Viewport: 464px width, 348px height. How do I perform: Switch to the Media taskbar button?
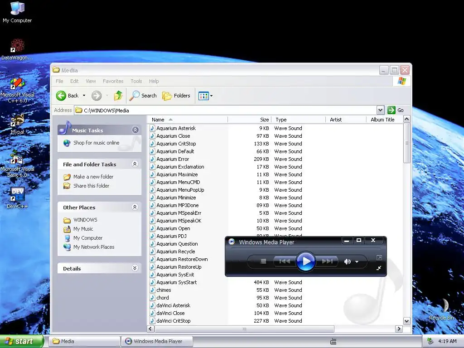click(x=84, y=341)
